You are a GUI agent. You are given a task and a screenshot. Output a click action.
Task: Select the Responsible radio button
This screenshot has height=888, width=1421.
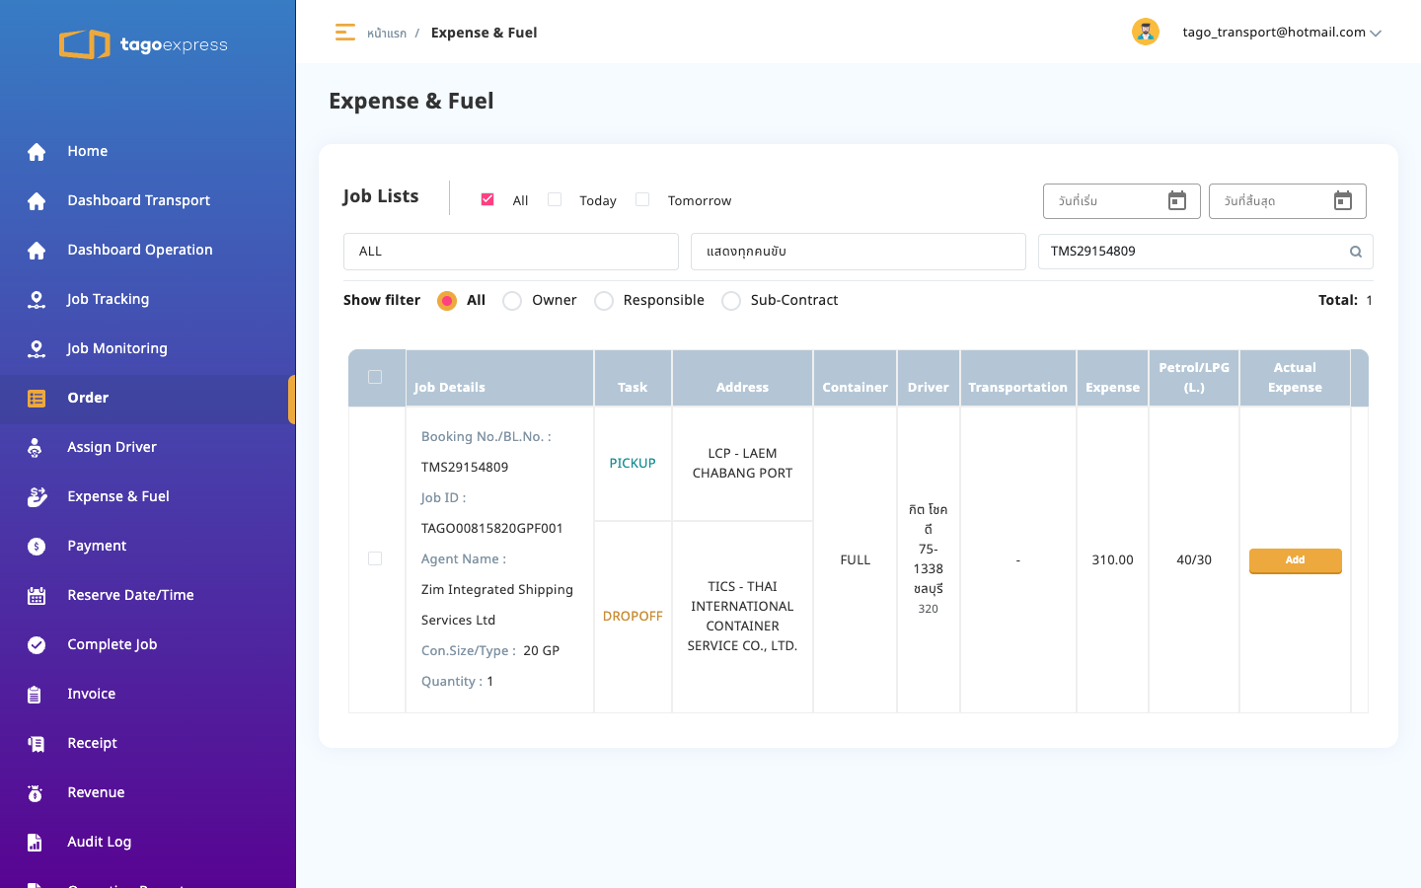pos(604,301)
